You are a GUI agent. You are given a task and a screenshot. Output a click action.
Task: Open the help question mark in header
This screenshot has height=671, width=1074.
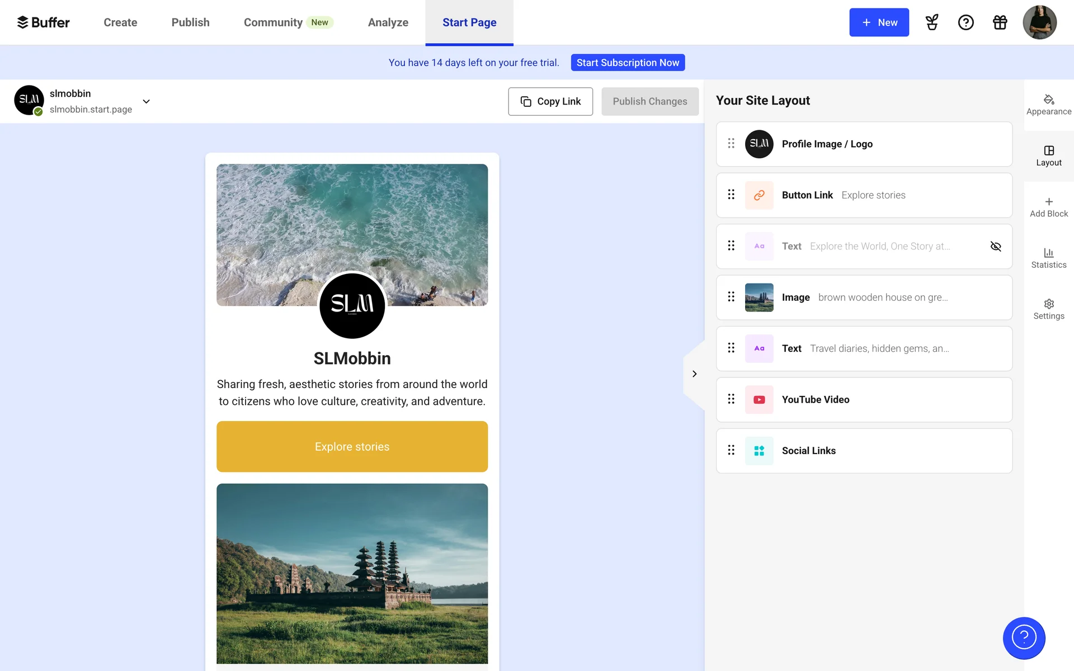tap(965, 22)
